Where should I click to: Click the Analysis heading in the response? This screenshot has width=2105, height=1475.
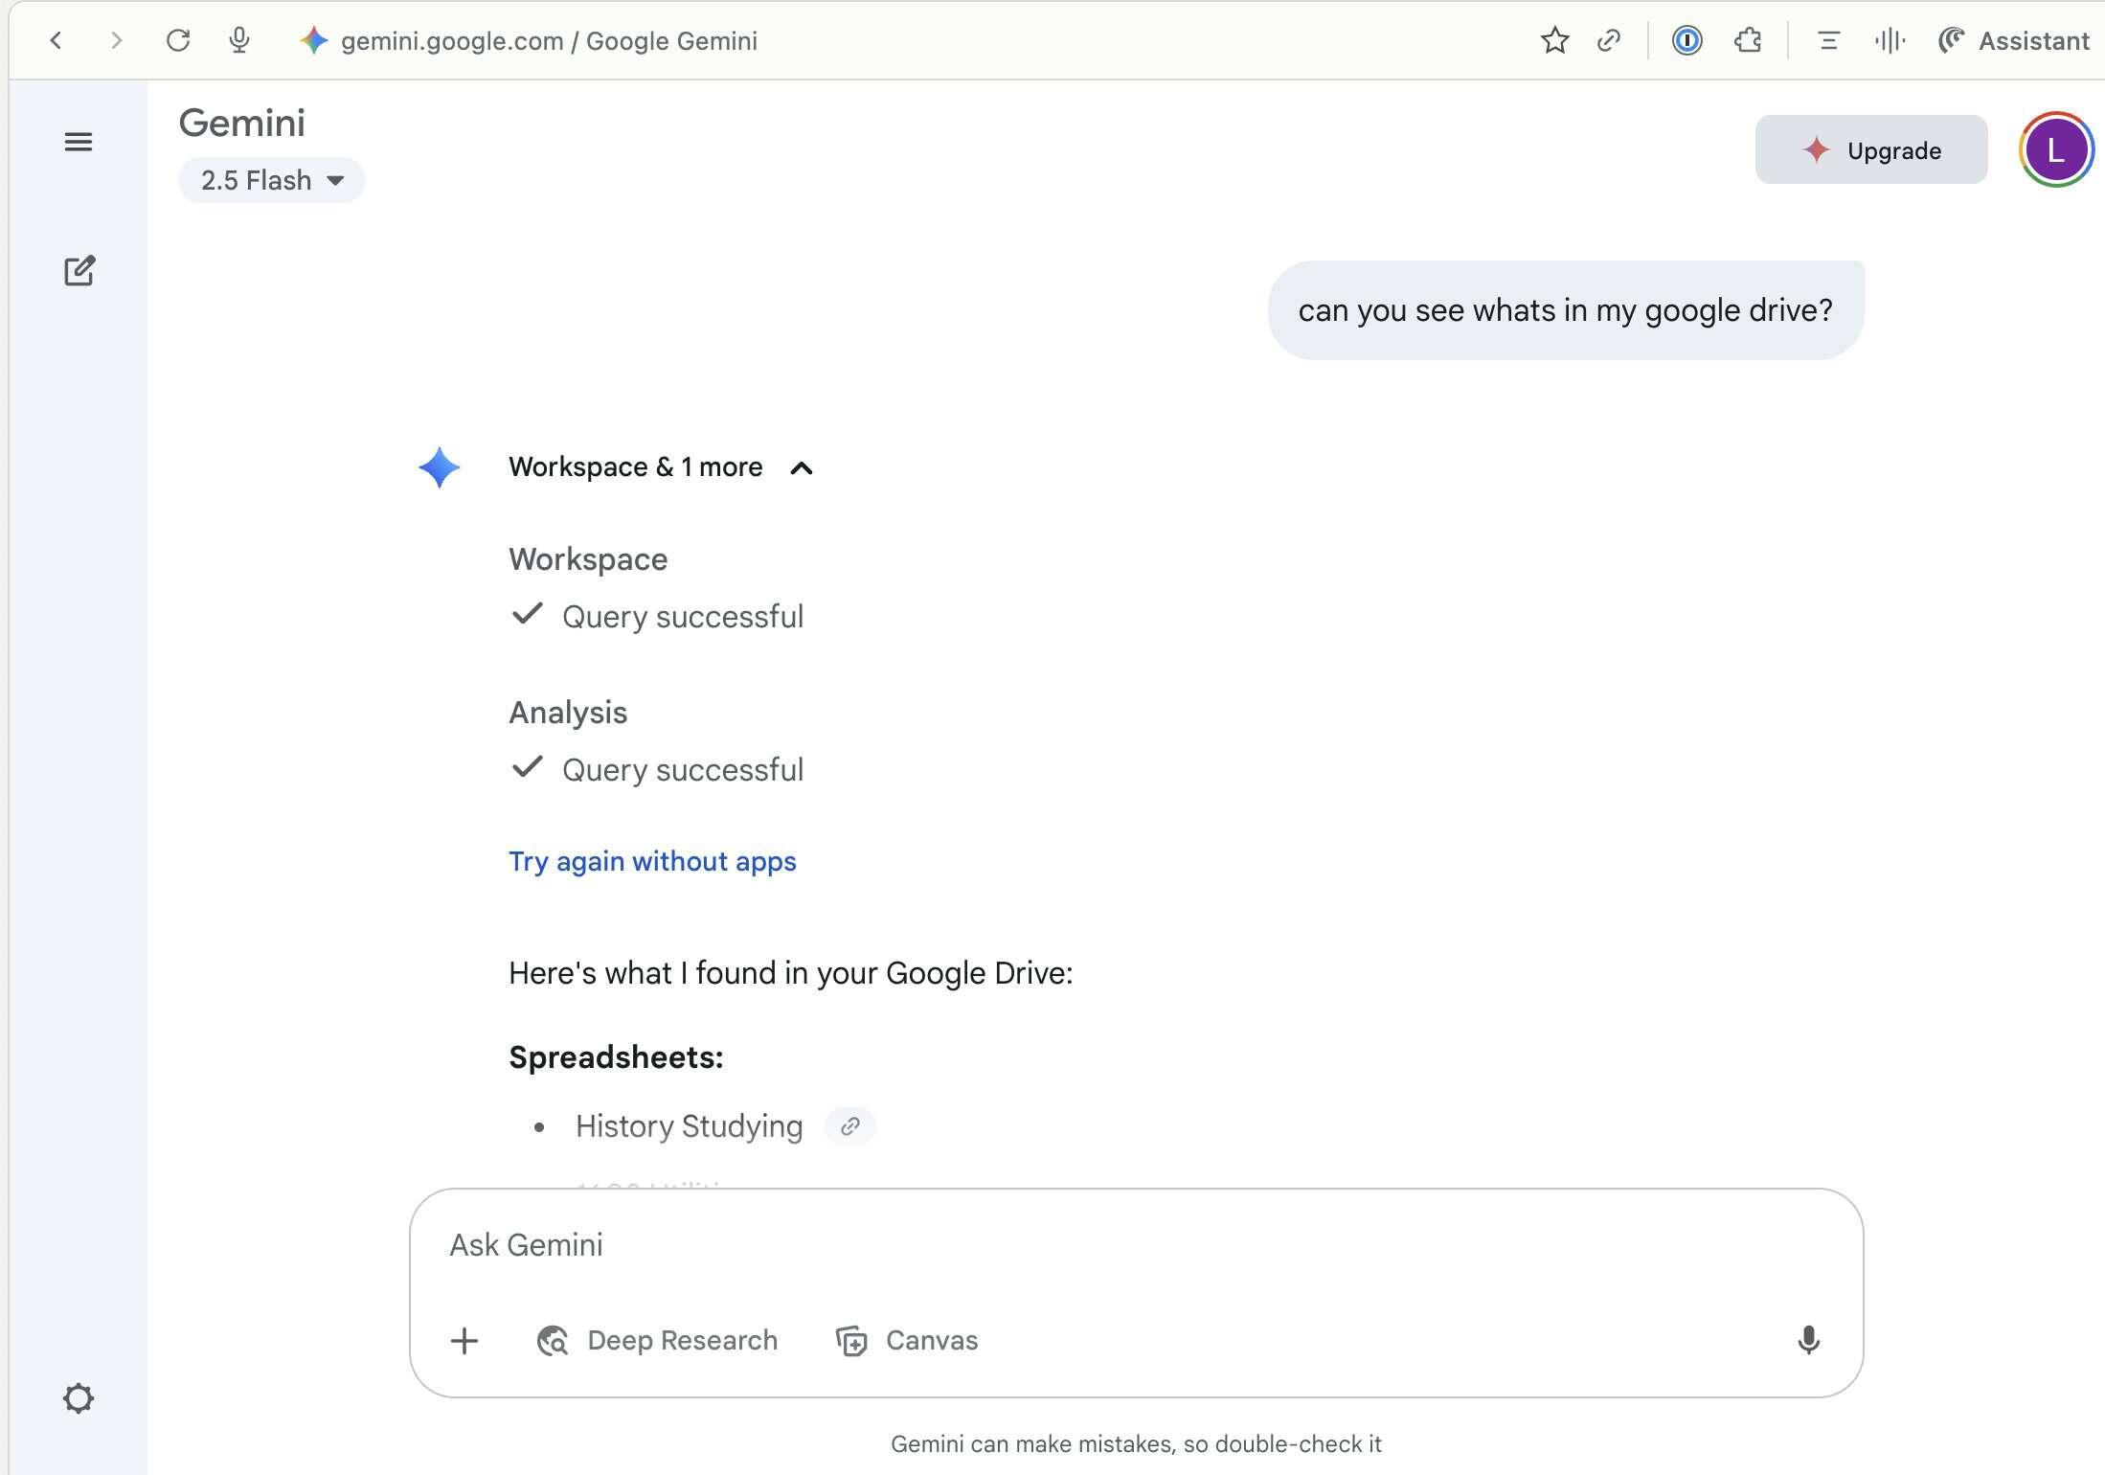(568, 713)
